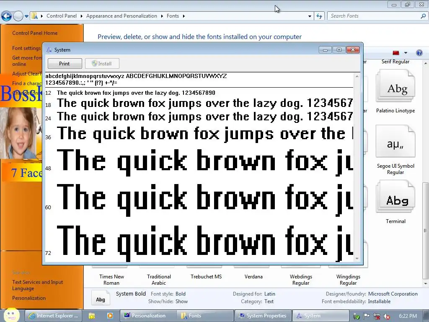Click the Forward navigation arrow button

[18, 16]
